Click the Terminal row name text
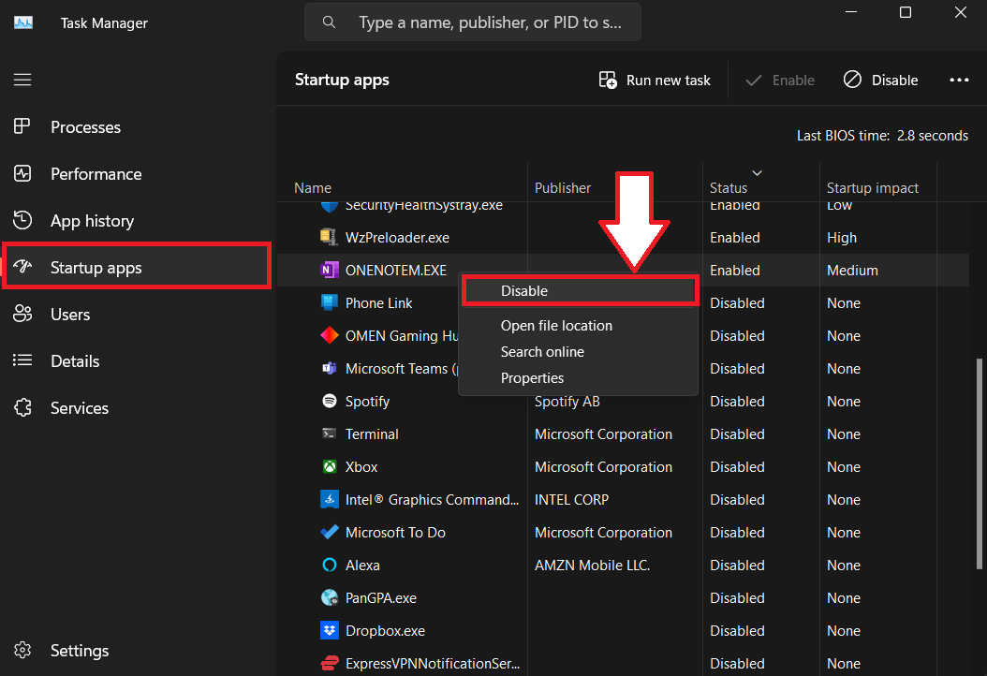This screenshot has height=676, width=987. (372, 434)
